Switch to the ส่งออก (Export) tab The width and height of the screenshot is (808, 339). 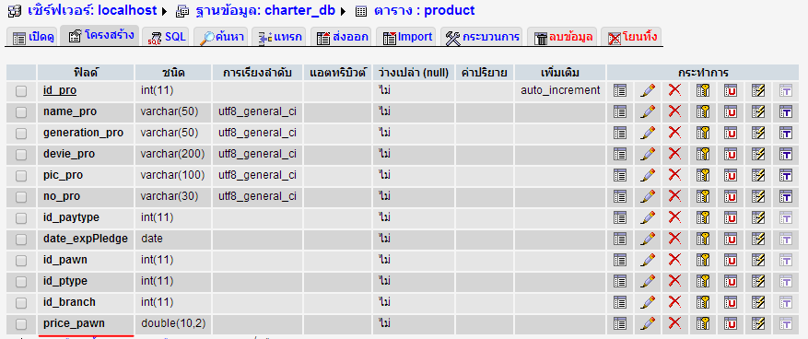(x=343, y=37)
